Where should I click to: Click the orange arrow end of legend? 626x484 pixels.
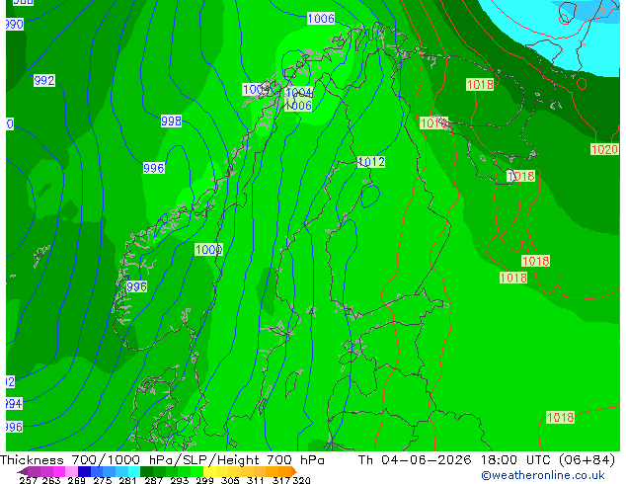pyautogui.click(x=294, y=471)
